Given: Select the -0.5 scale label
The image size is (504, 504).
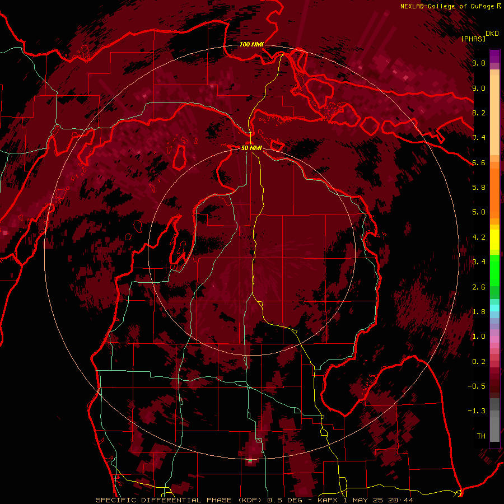Looking at the screenshot, I should [477, 386].
